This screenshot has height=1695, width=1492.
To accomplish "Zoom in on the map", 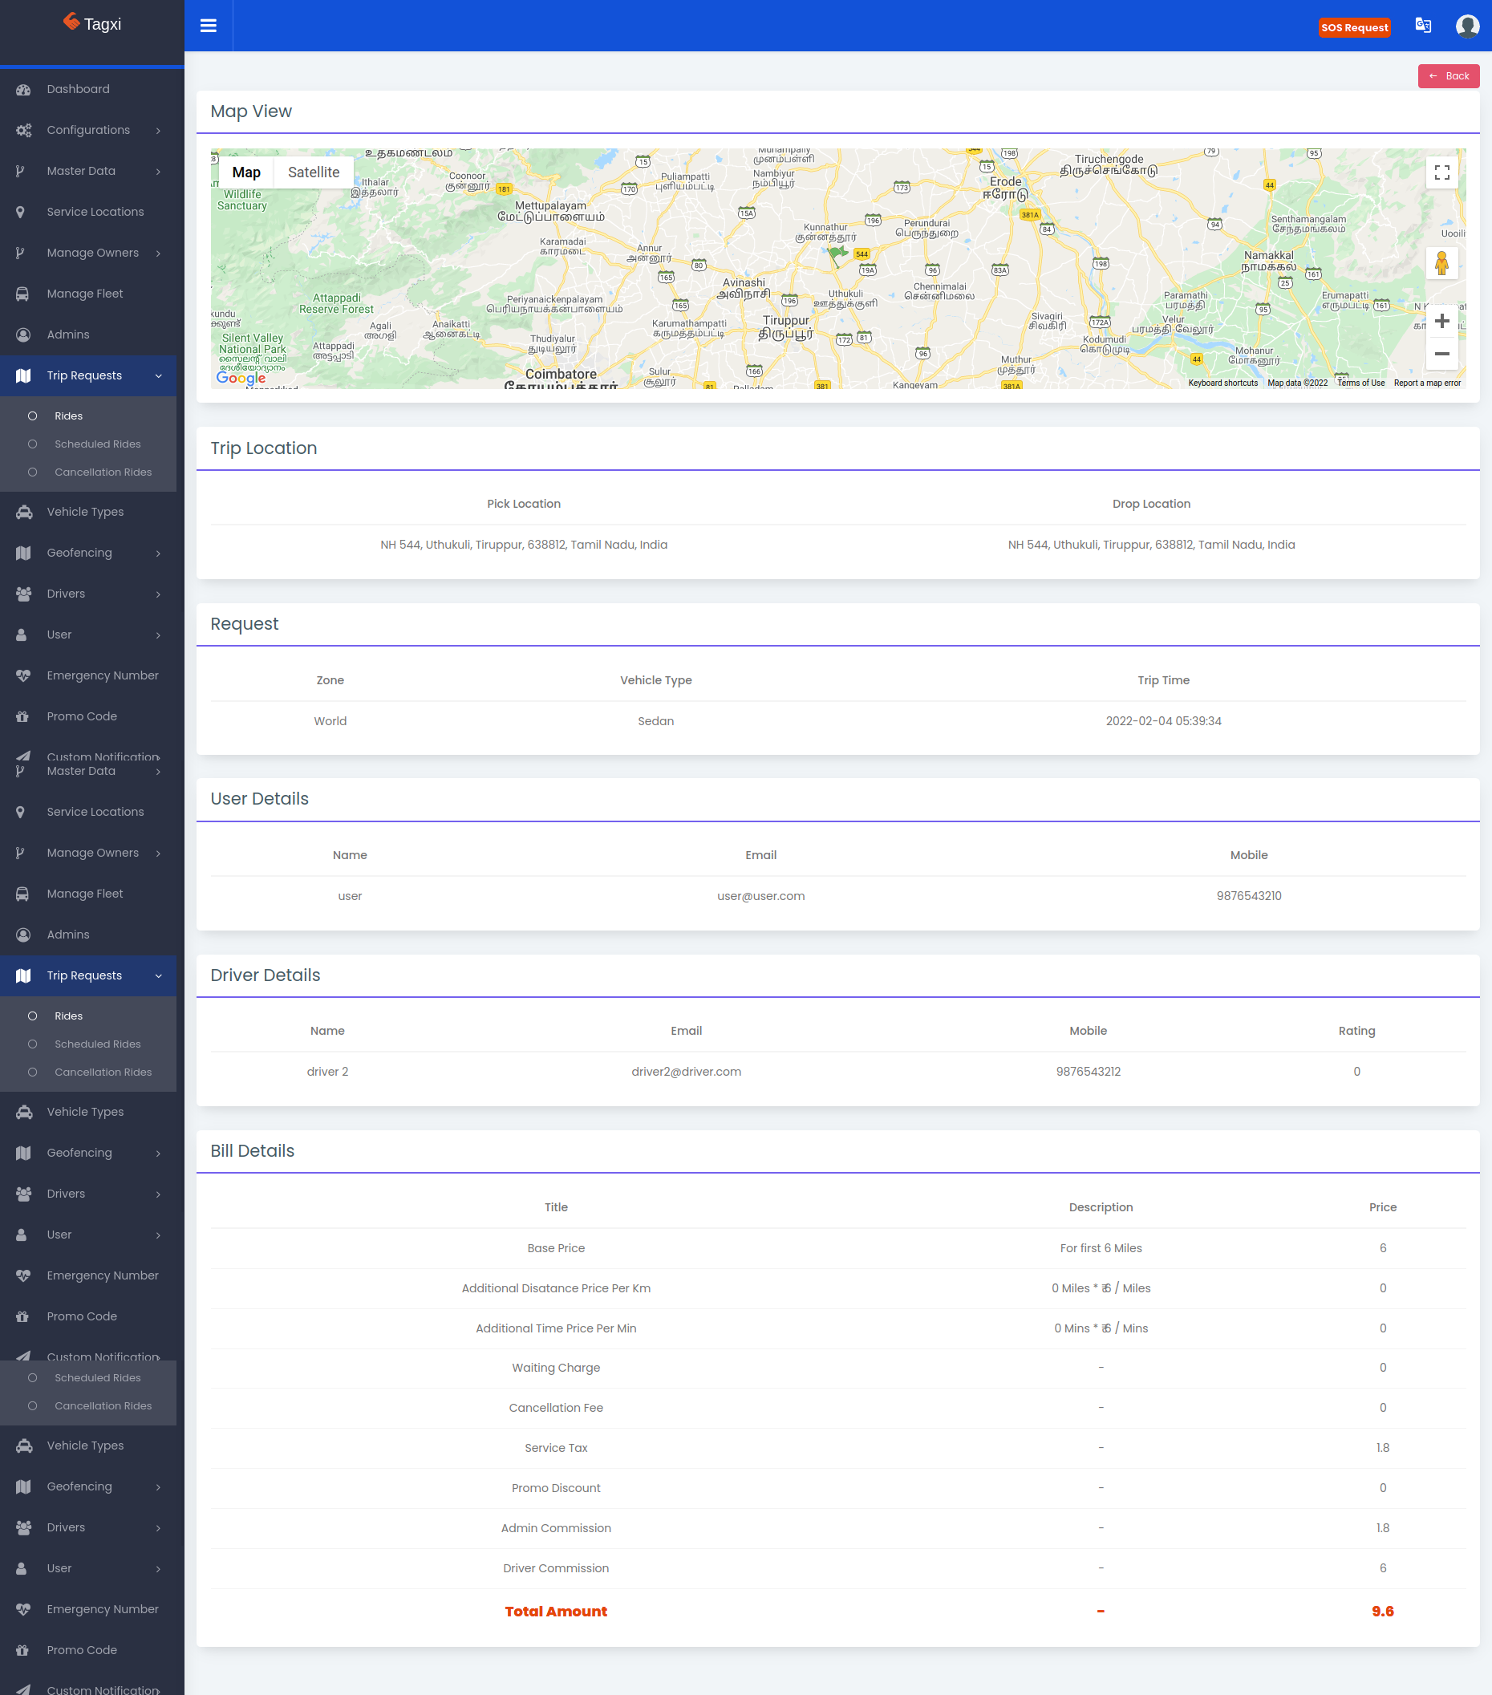I will [1441, 321].
